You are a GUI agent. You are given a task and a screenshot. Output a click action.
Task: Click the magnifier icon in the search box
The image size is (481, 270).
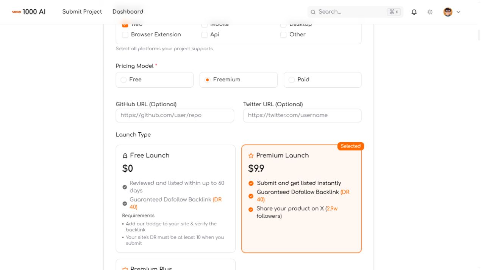click(313, 12)
